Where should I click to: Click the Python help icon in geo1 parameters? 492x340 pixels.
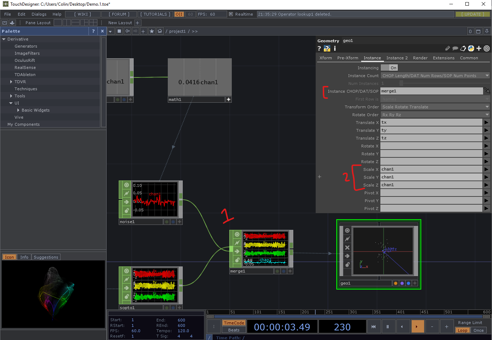point(327,48)
